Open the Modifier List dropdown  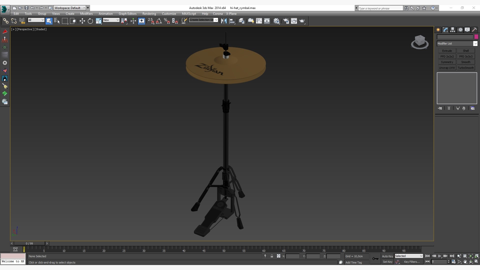click(x=457, y=43)
